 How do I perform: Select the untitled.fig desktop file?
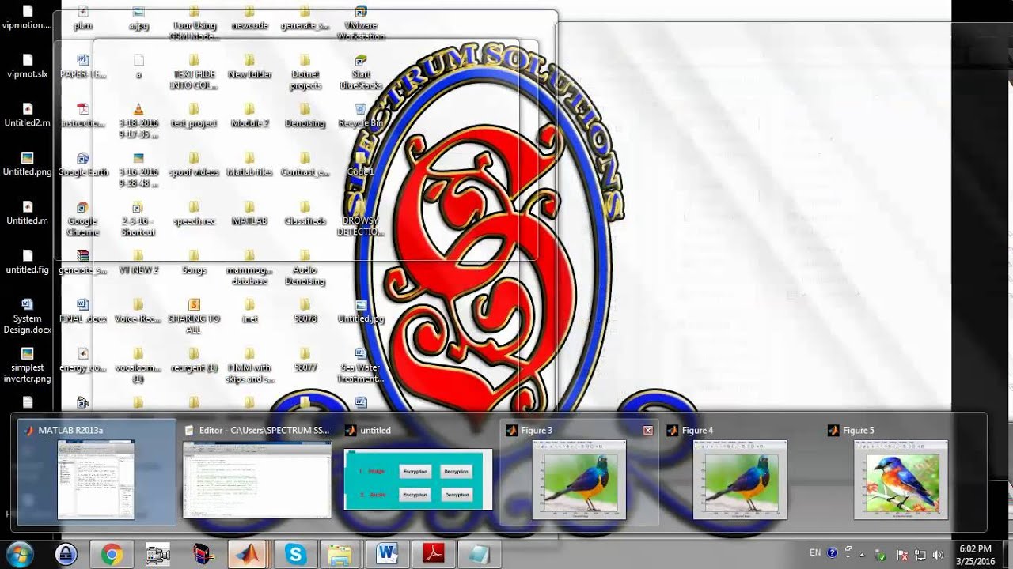click(x=28, y=262)
